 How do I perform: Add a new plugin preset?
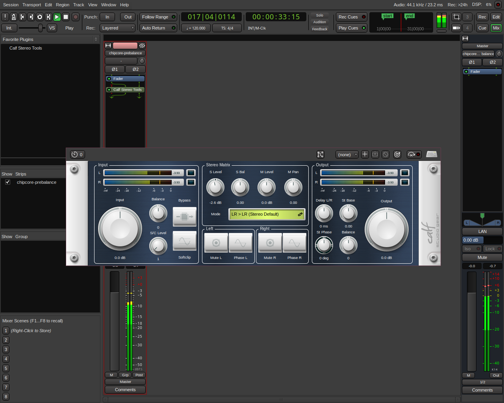click(365, 155)
